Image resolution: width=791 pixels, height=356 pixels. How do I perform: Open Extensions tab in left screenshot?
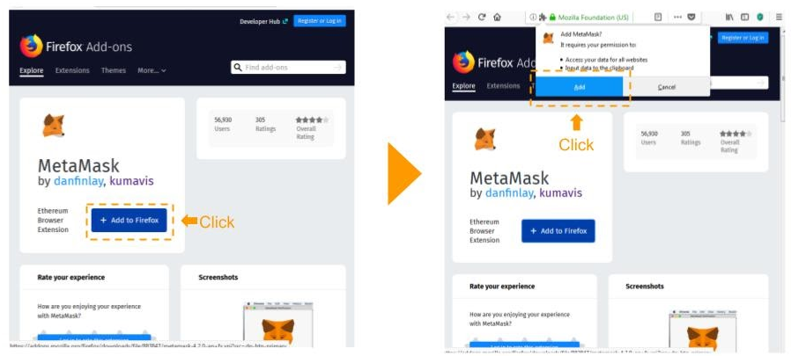coord(72,70)
